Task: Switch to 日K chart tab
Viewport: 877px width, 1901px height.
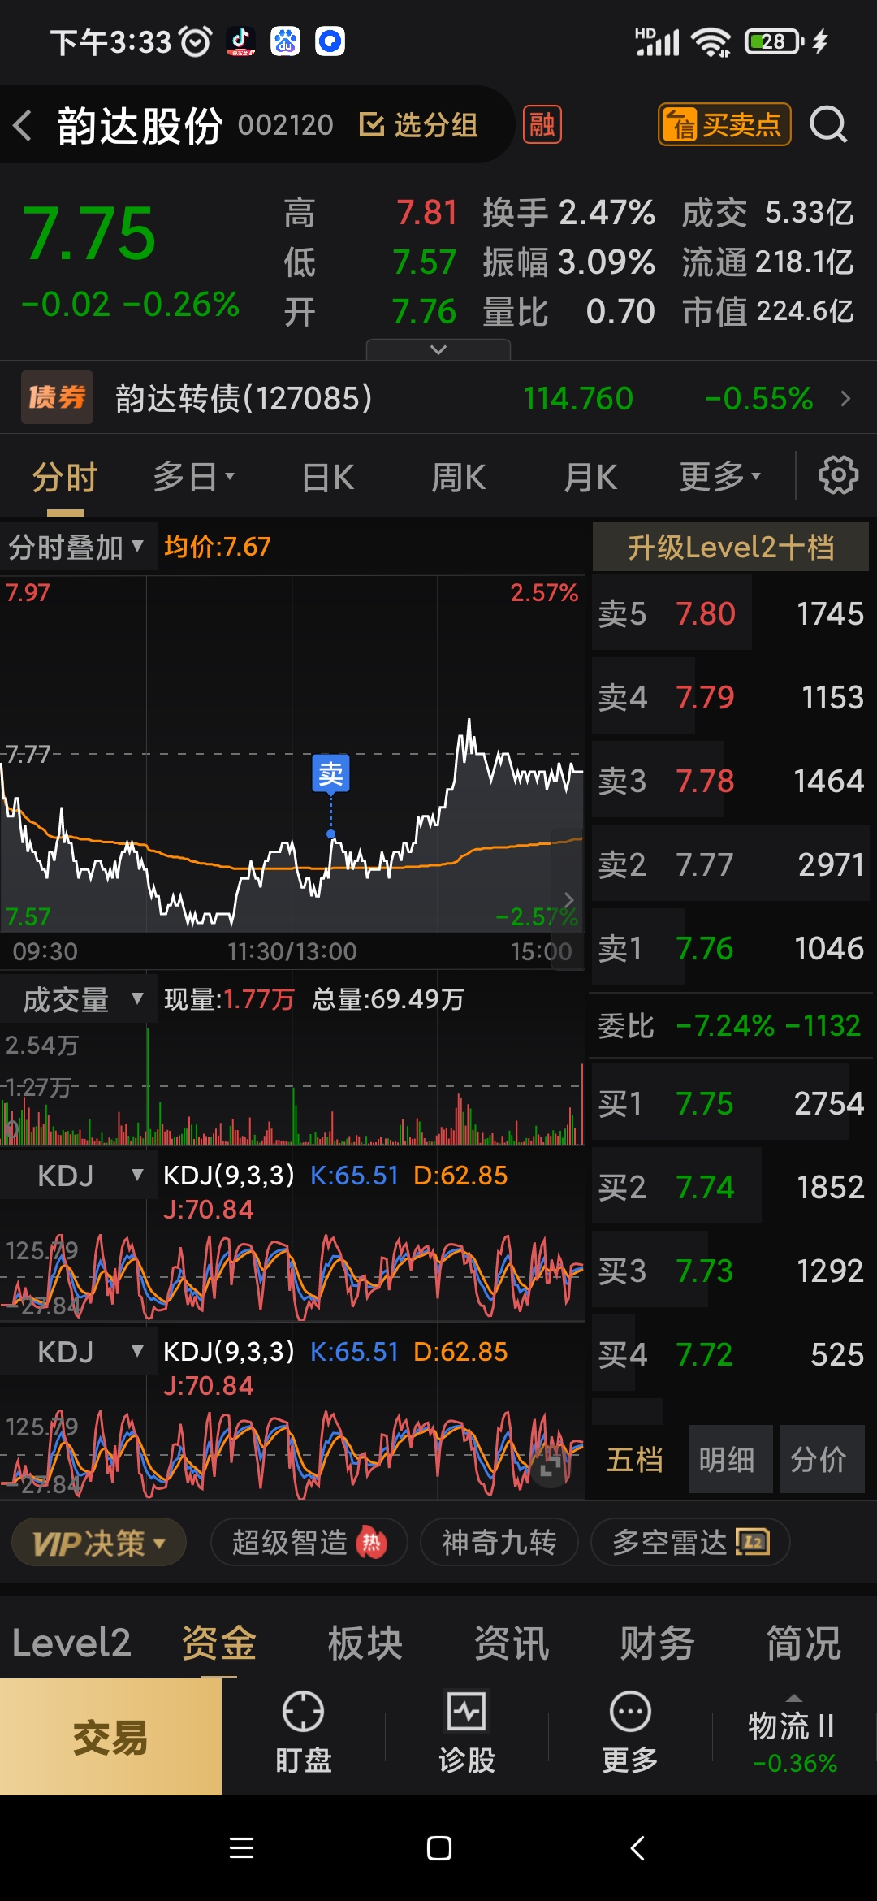Action: pos(328,477)
